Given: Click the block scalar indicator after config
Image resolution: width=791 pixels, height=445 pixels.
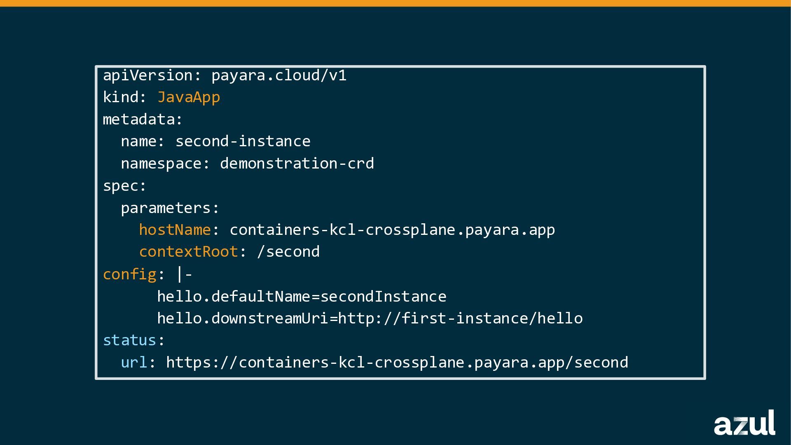Looking at the screenshot, I should tap(184, 274).
